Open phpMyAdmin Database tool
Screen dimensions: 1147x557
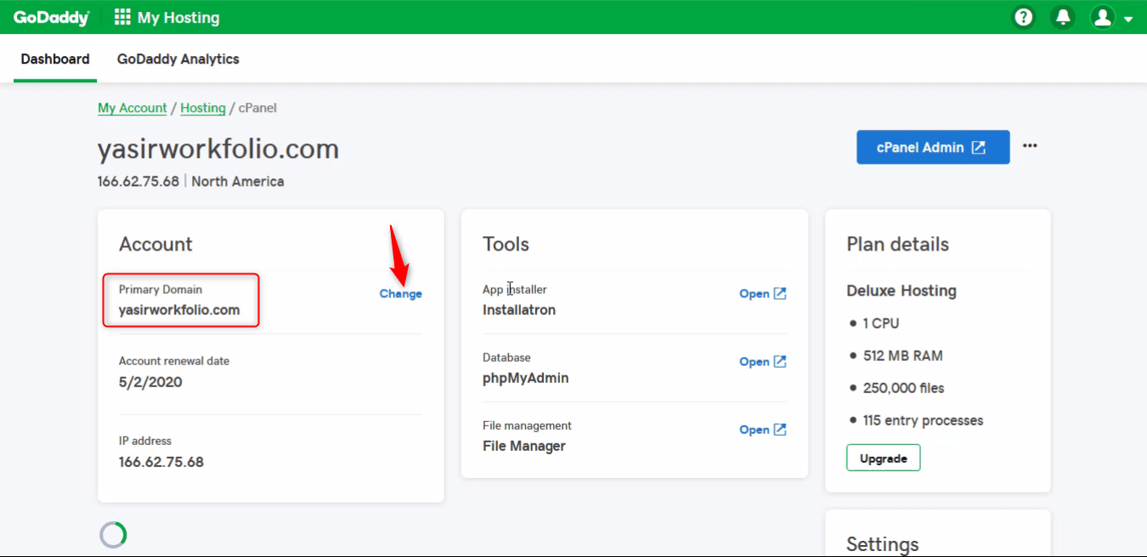click(x=763, y=362)
